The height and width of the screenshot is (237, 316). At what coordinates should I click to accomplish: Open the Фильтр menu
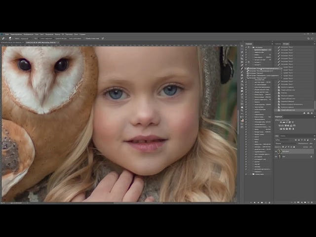pos(58,34)
